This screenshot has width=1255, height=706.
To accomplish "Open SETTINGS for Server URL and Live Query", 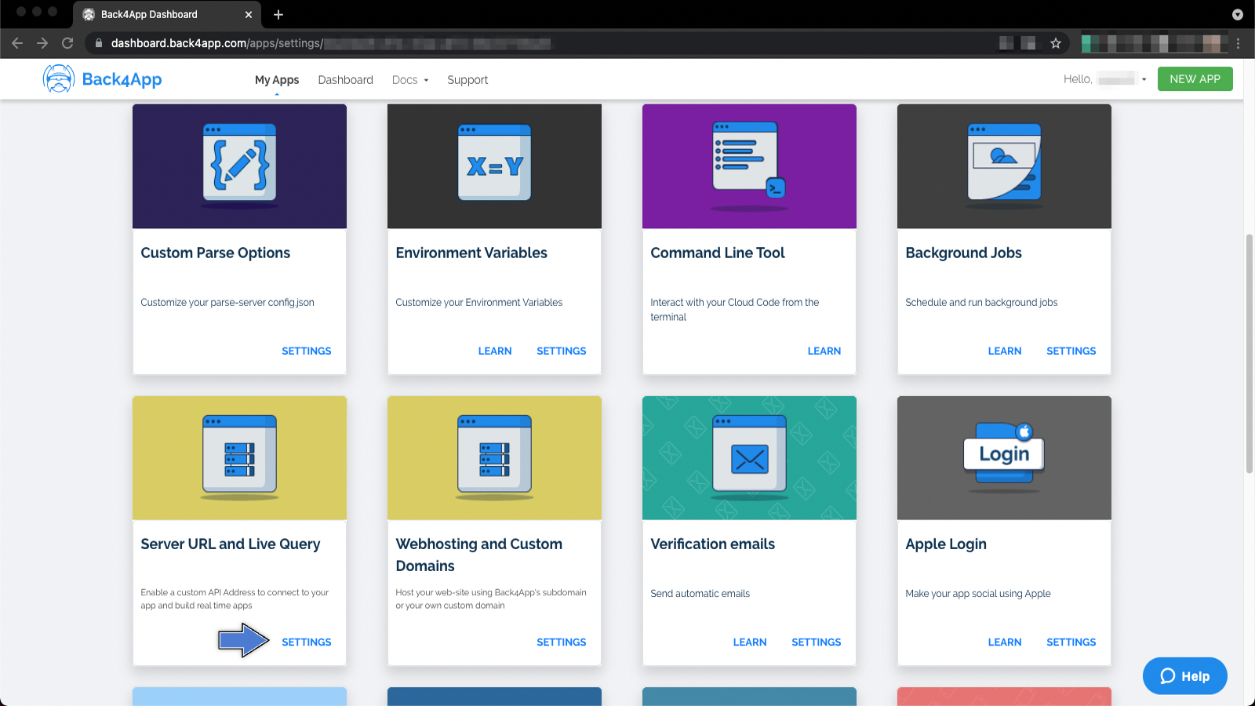I will point(307,642).
